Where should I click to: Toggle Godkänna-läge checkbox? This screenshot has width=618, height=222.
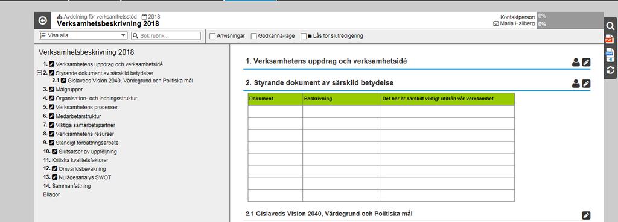pos(253,36)
